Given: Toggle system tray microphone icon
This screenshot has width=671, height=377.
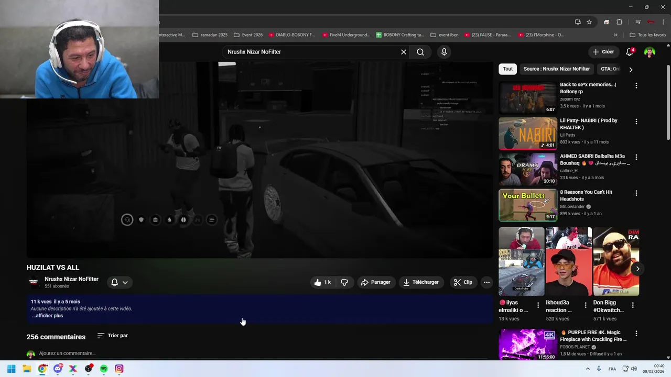Looking at the screenshot, I should click(x=599, y=369).
